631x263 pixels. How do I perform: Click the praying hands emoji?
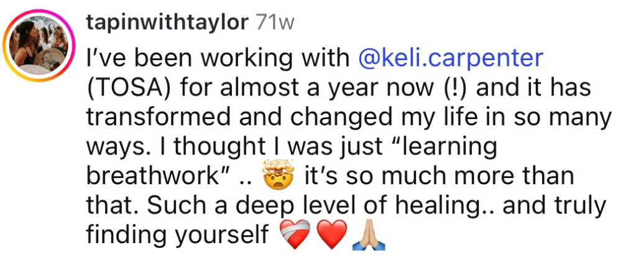(x=369, y=236)
